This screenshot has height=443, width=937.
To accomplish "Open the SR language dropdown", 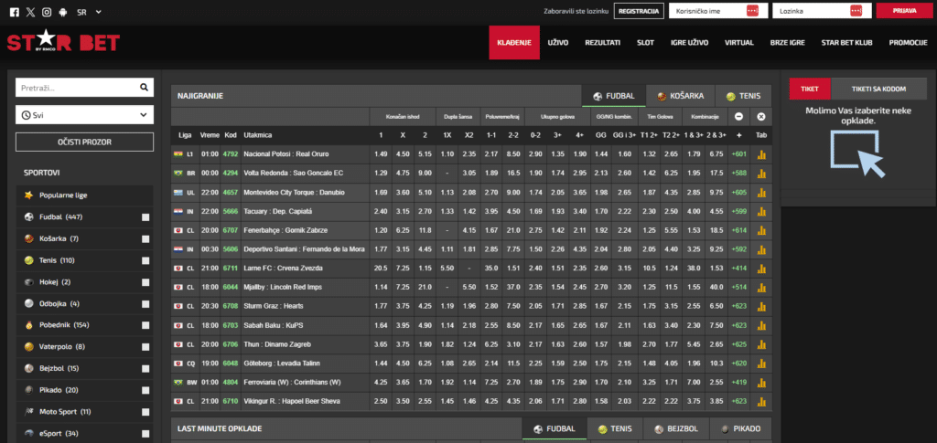I will [89, 11].
